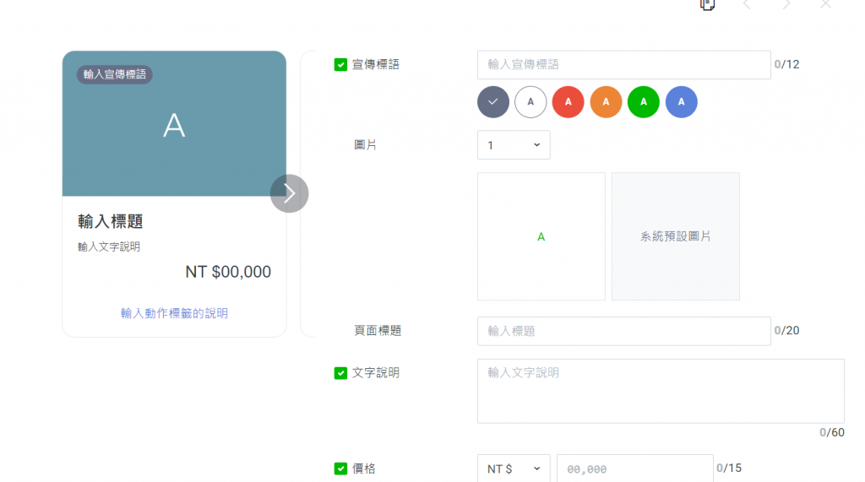Click the NT $00,000 price in preview

click(228, 272)
